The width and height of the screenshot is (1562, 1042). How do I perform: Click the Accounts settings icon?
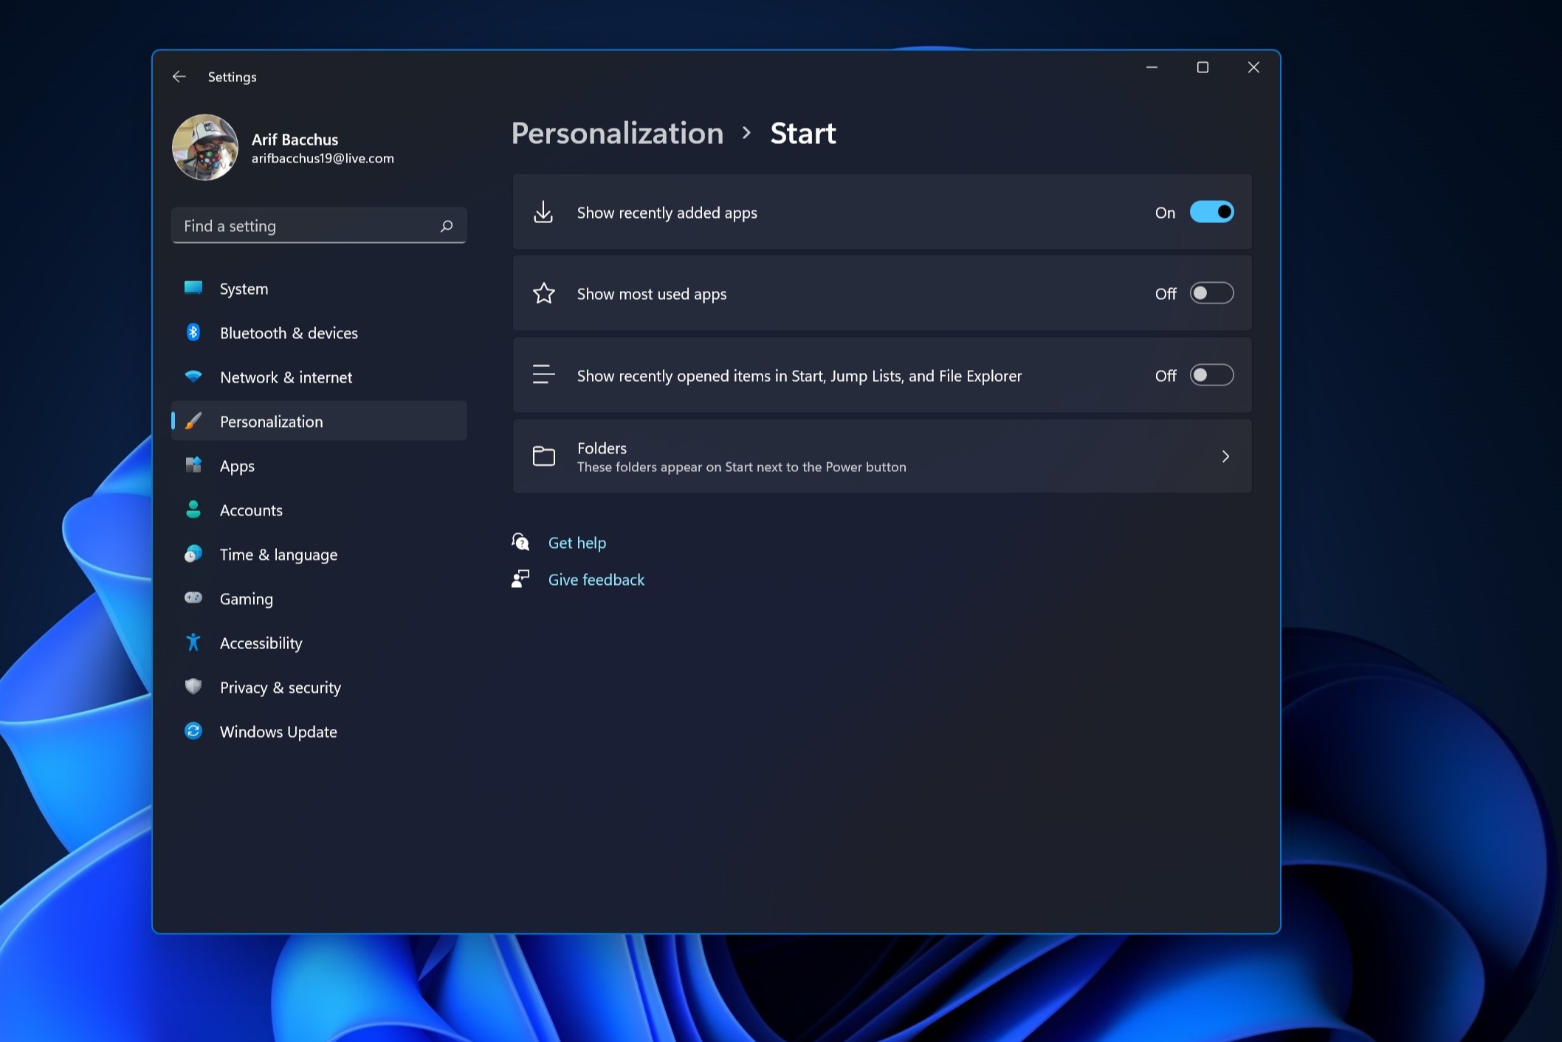(x=193, y=510)
